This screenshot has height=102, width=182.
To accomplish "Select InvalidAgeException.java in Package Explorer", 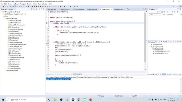I will click(18, 44).
